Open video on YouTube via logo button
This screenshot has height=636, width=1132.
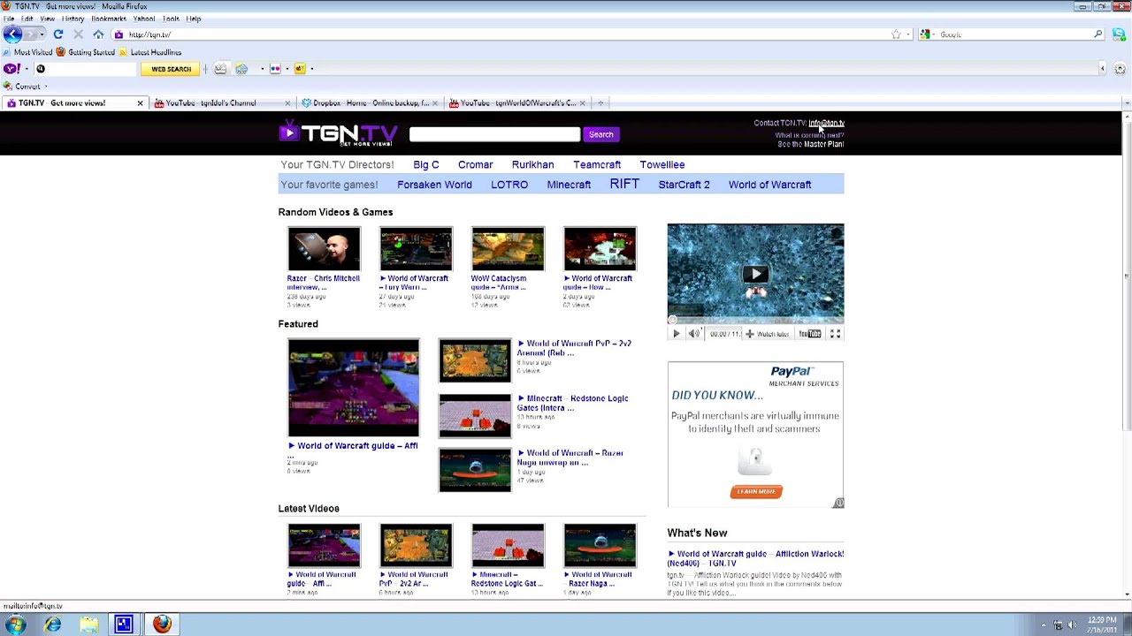point(810,334)
